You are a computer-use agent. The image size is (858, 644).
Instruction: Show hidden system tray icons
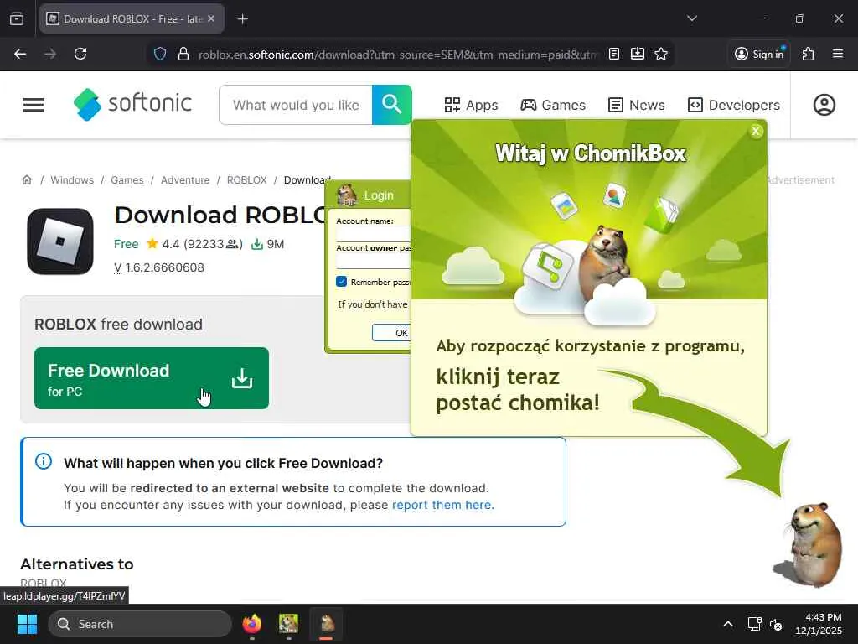(728, 624)
